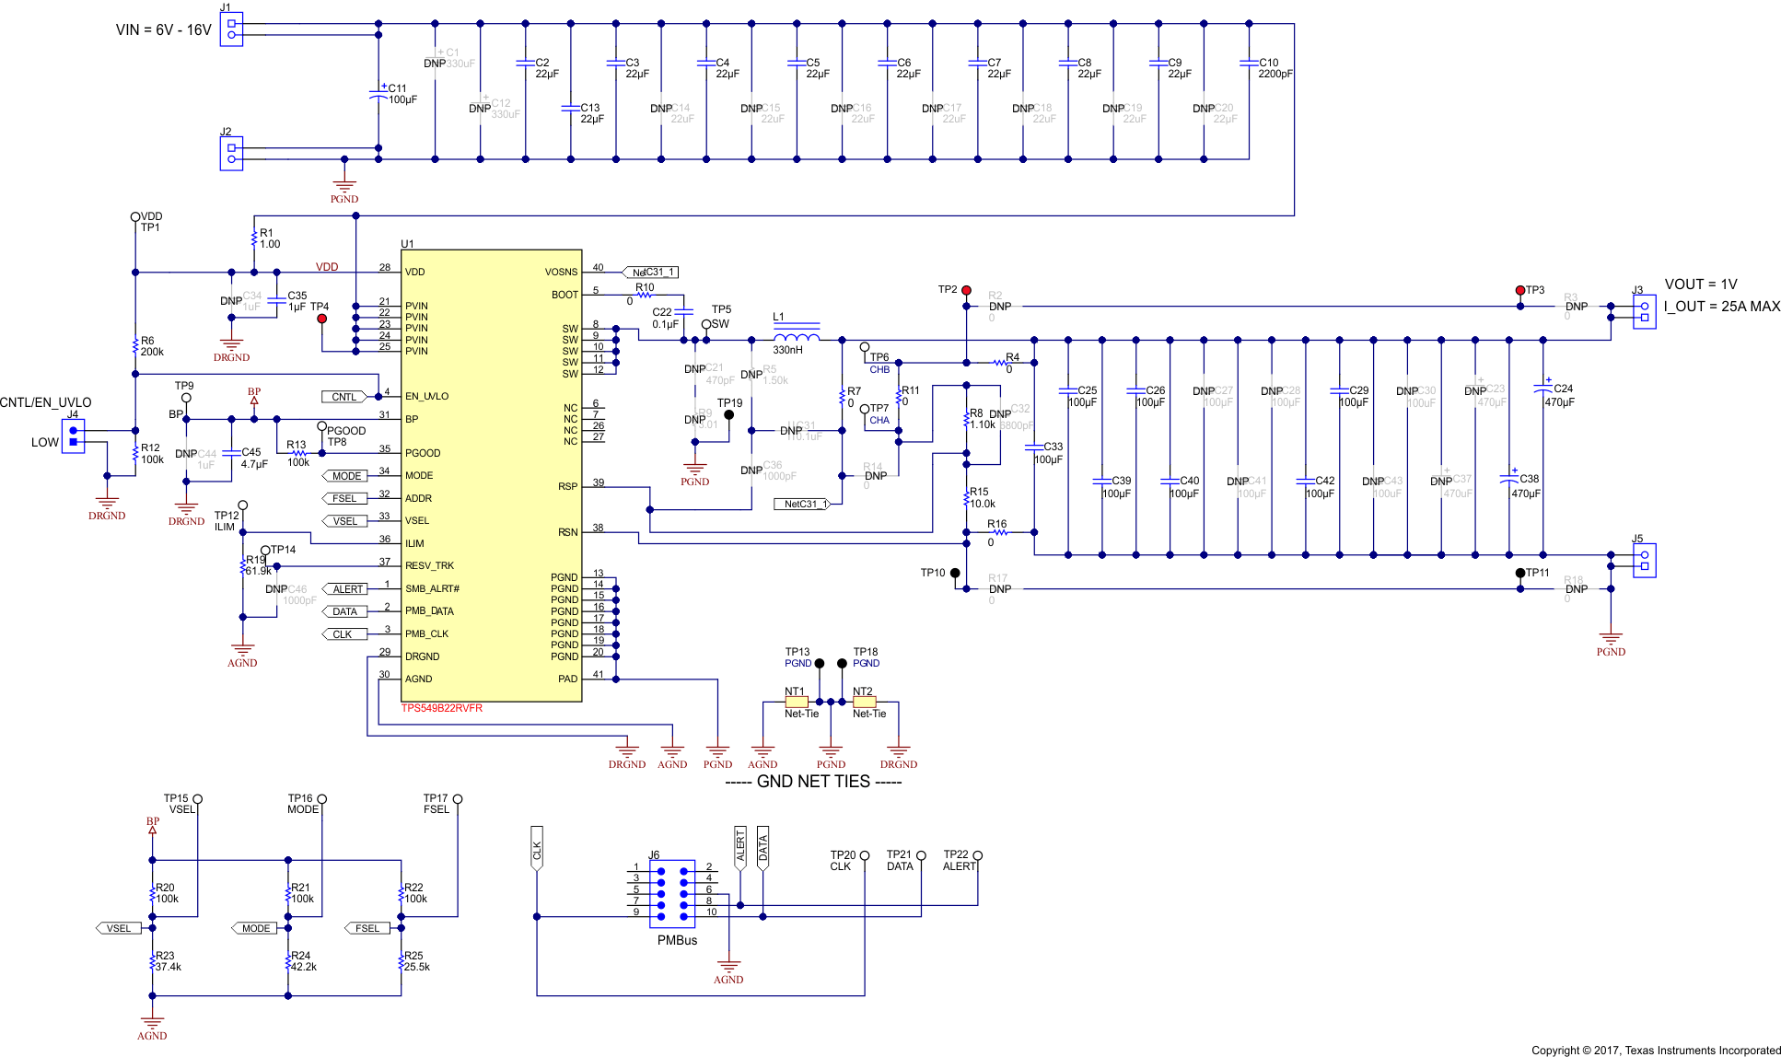Select the CNTL net port at EN_UVLO

pos(344,397)
